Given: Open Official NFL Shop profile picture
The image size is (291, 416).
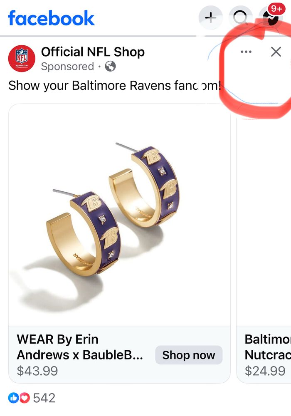Looking at the screenshot, I should coord(22,58).
